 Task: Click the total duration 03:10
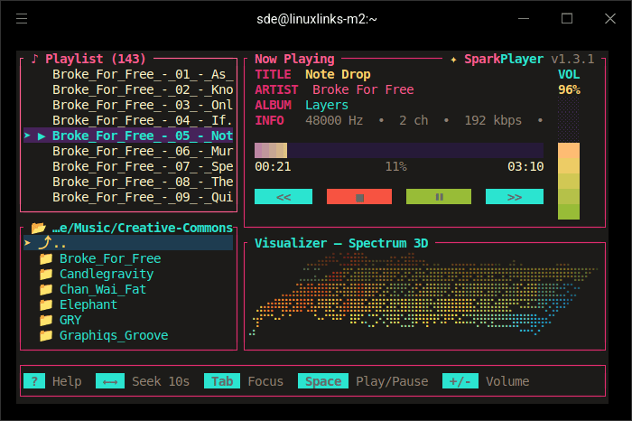coord(525,166)
